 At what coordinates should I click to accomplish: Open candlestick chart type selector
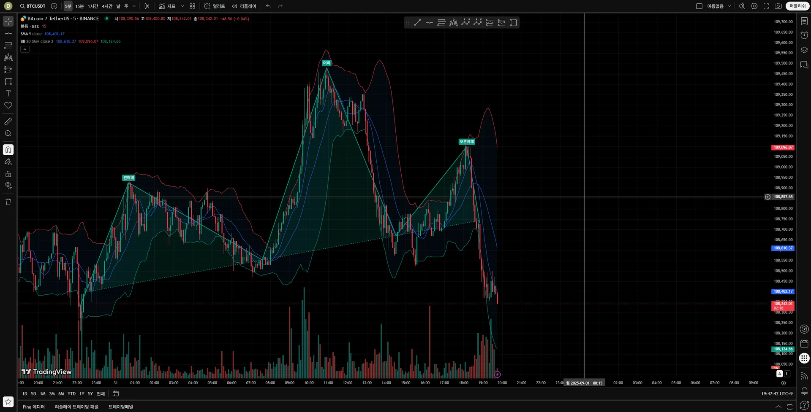[x=147, y=6]
